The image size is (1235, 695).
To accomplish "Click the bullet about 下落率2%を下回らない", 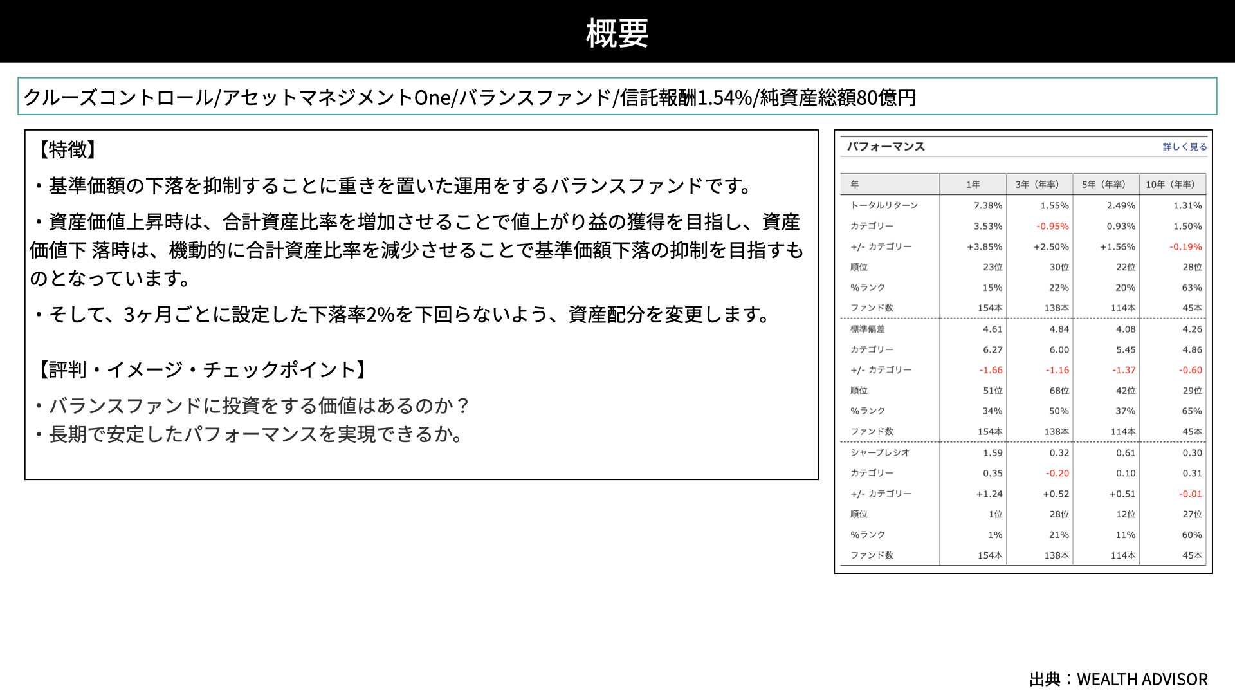I will [402, 315].
